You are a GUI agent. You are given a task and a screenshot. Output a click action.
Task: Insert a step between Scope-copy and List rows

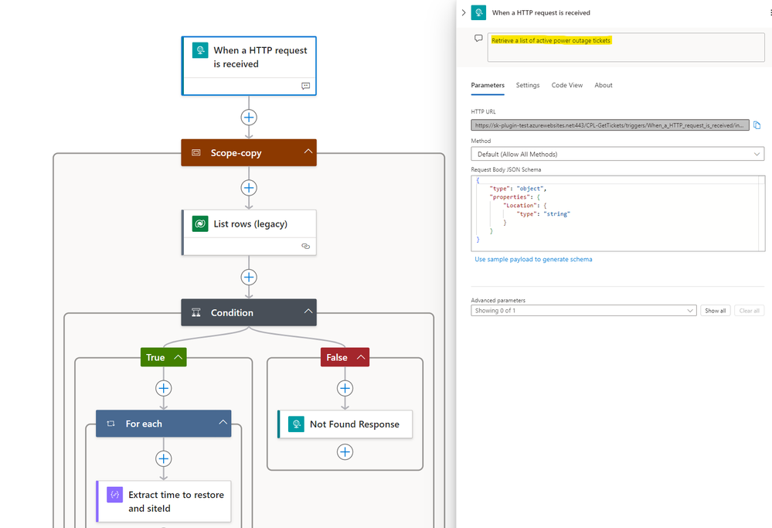tap(249, 188)
